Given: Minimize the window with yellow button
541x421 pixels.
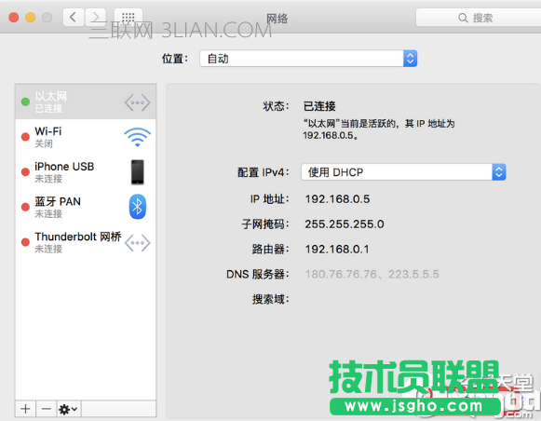Looking at the screenshot, I should 31,18.
